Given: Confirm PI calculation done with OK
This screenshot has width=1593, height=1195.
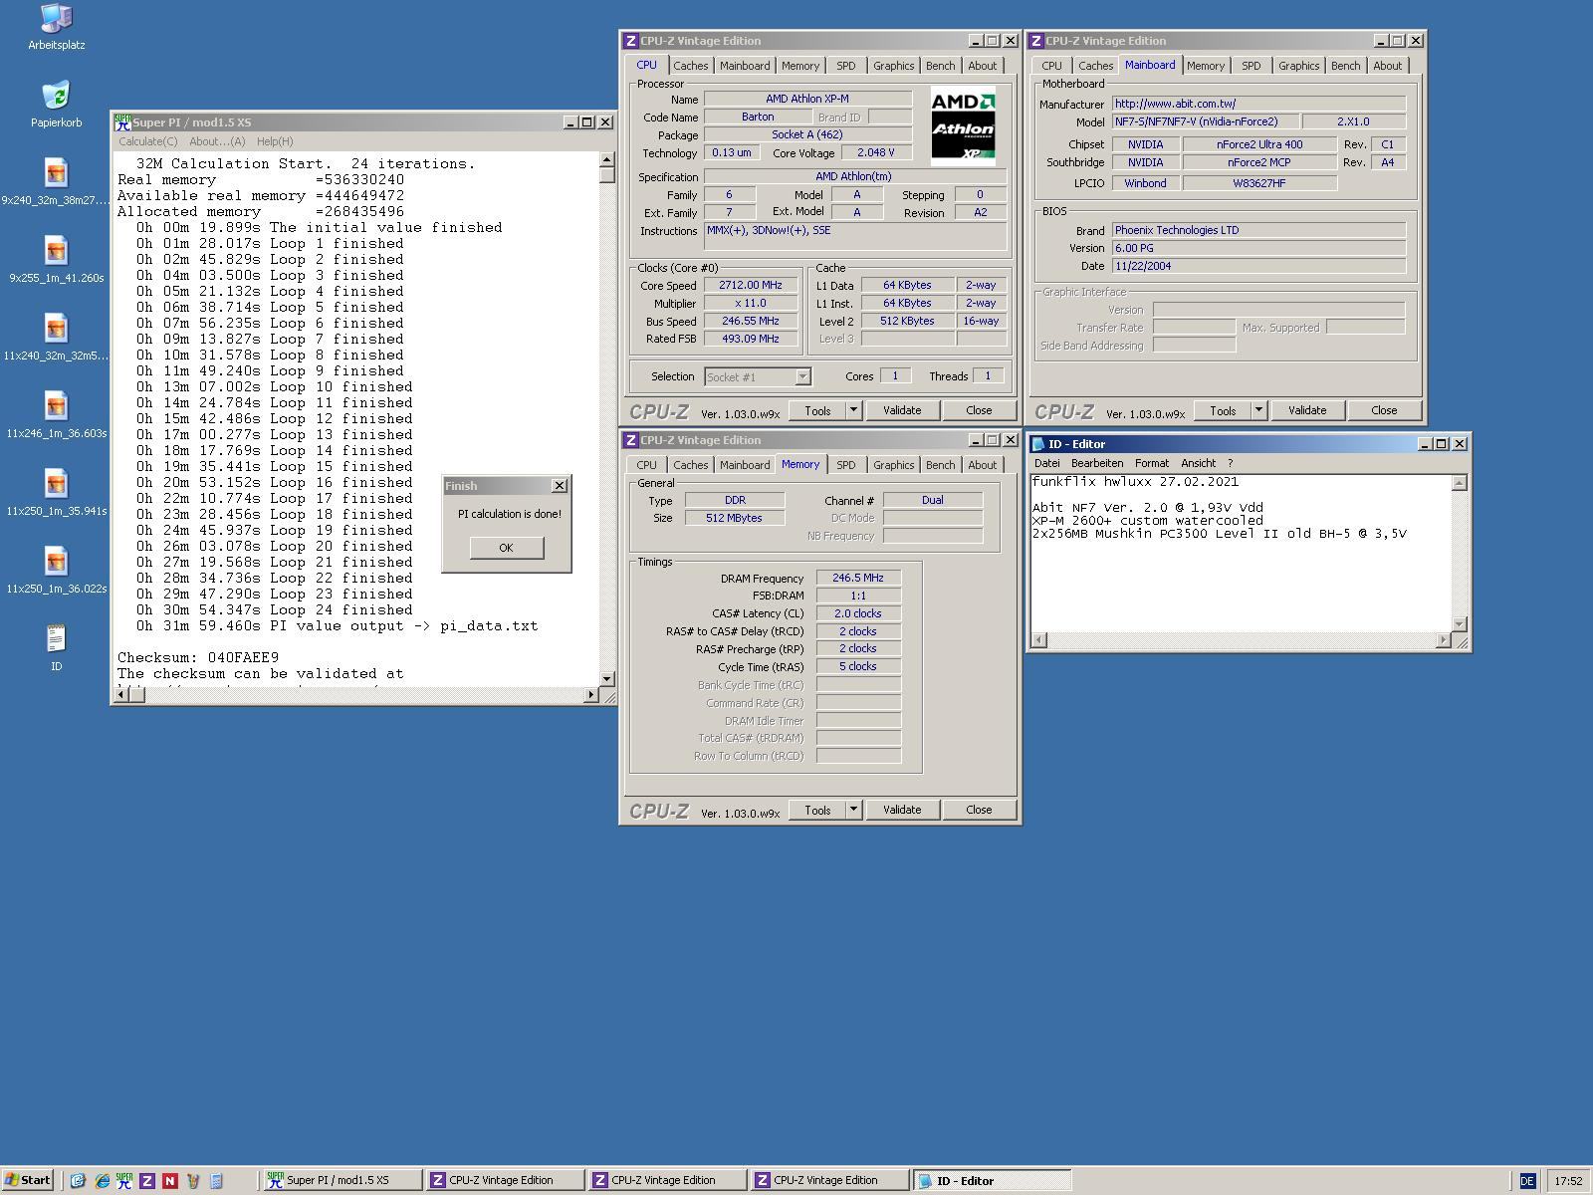Looking at the screenshot, I should coord(507,548).
